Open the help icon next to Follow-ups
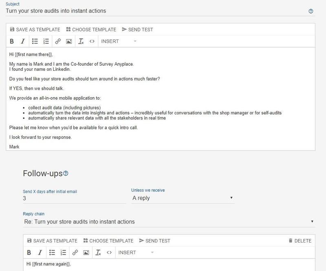326x271 pixels. (x=66, y=174)
